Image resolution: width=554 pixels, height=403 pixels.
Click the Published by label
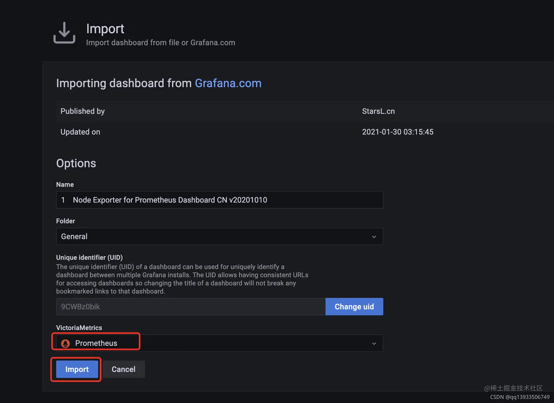(82, 111)
